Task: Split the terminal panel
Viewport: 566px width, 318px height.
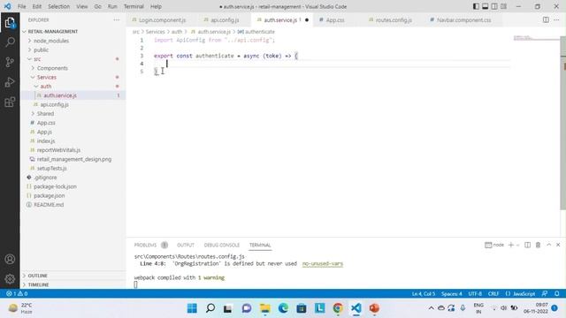Action: (527, 245)
